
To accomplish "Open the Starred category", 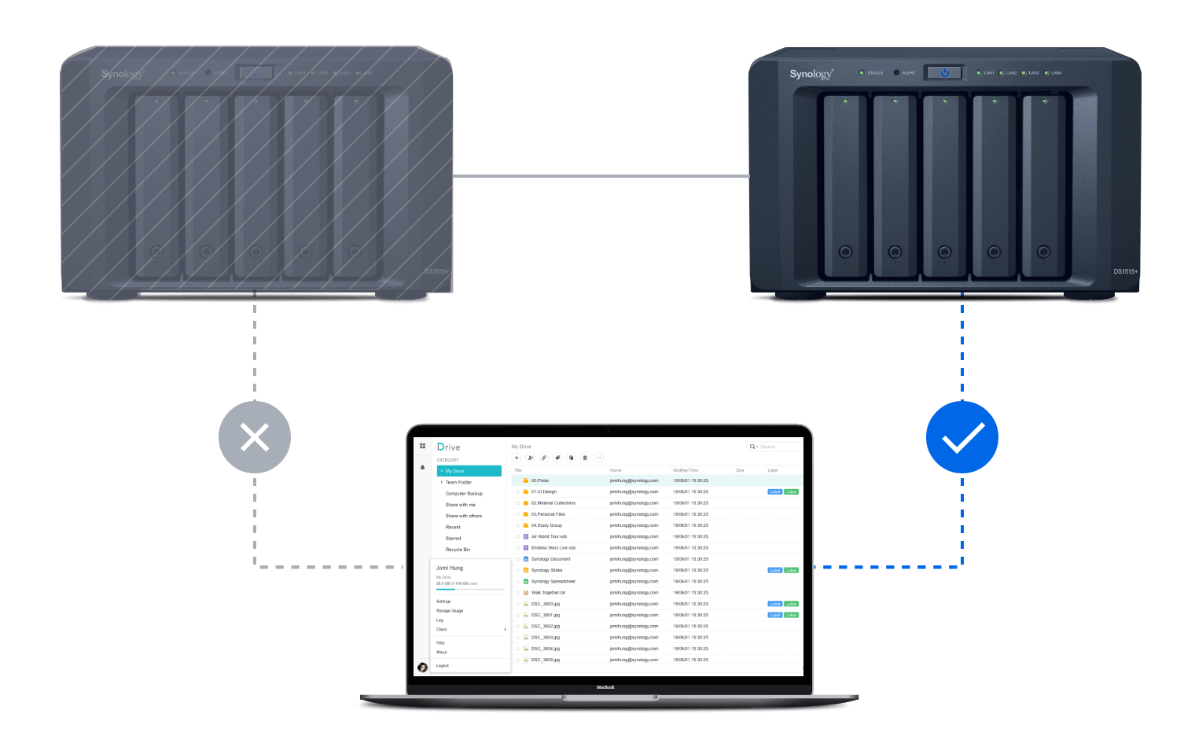I will tap(454, 539).
